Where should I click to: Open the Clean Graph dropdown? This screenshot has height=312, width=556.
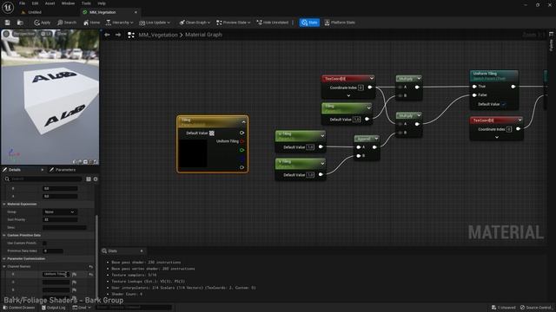[195, 23]
